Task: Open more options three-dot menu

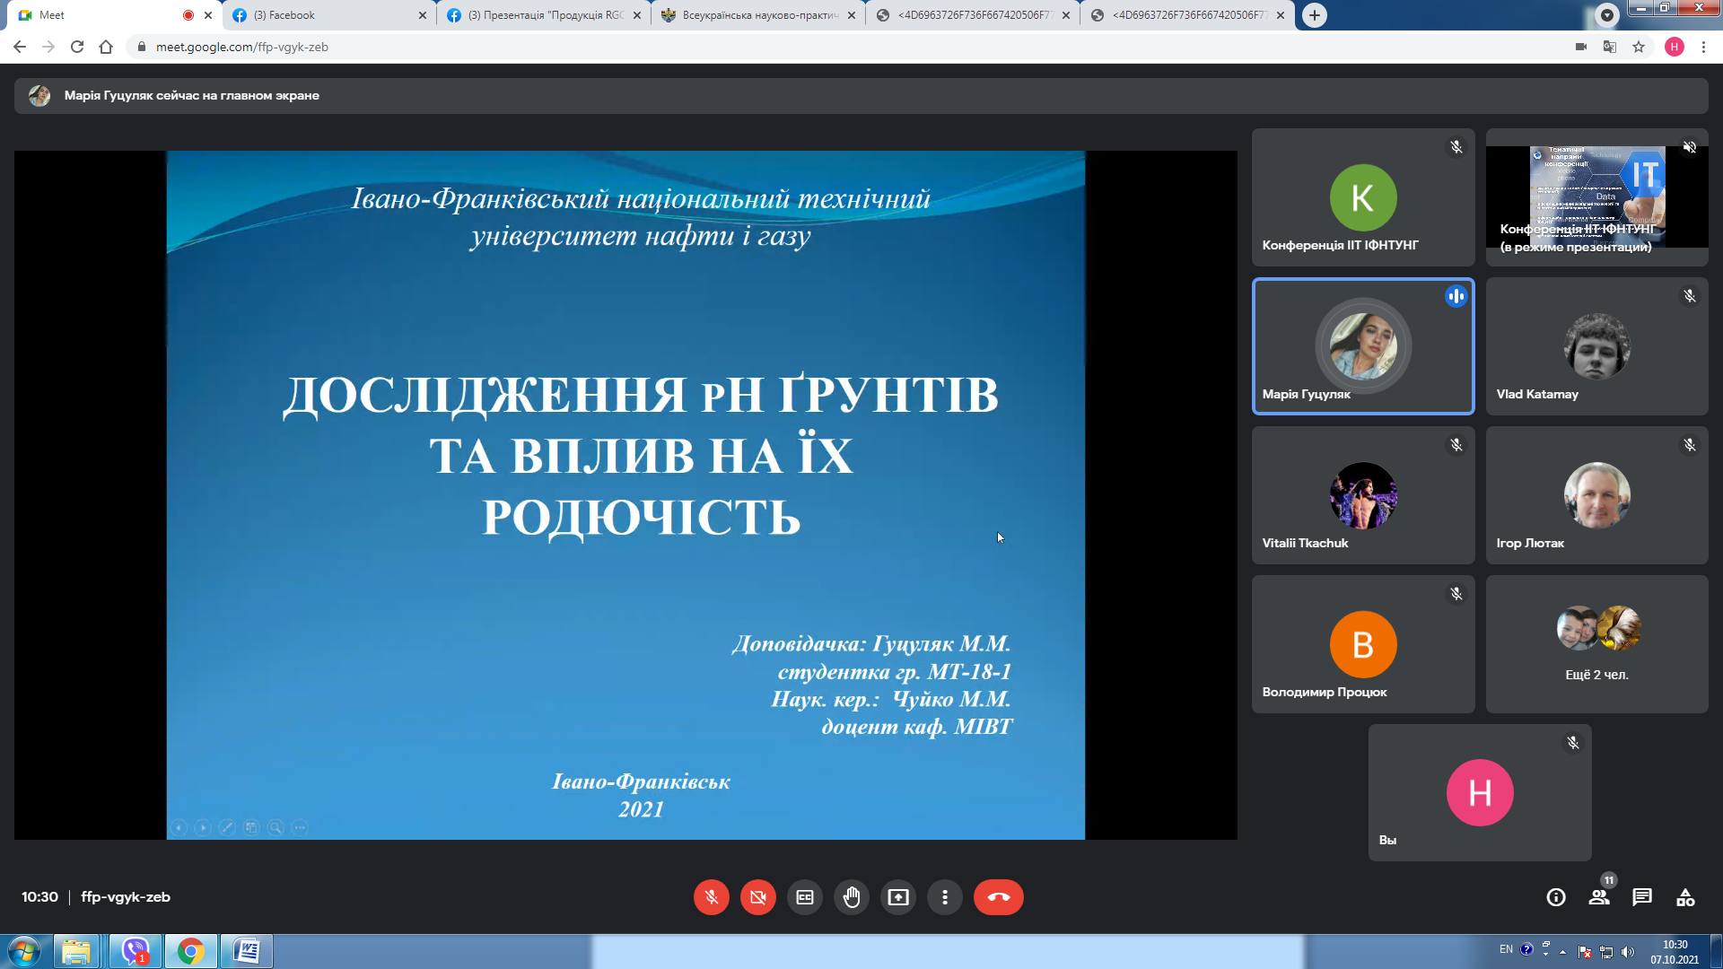Action: pyautogui.click(x=944, y=897)
